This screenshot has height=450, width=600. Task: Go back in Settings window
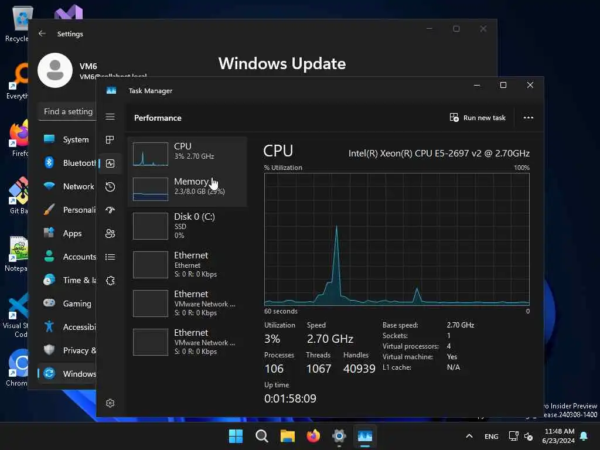pos(42,33)
